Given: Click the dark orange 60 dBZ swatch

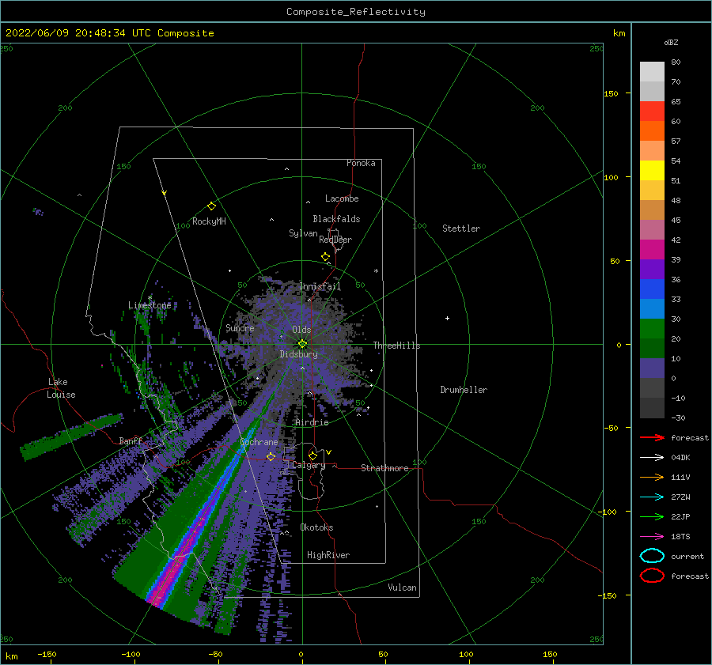Looking at the screenshot, I should pos(652,131).
